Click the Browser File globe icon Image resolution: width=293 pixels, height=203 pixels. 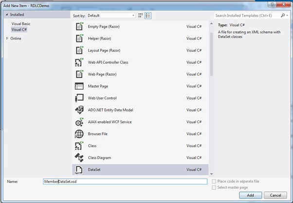(x=79, y=134)
